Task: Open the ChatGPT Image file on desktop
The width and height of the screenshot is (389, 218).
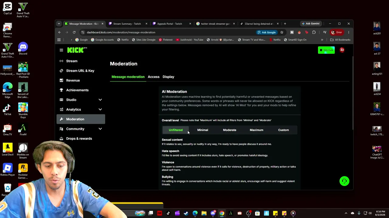Action: coord(377,152)
